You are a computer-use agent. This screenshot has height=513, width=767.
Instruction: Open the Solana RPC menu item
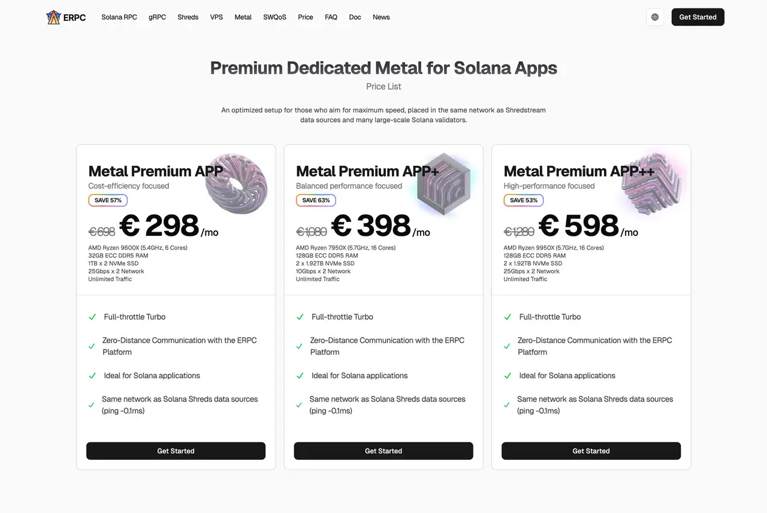[x=119, y=17]
